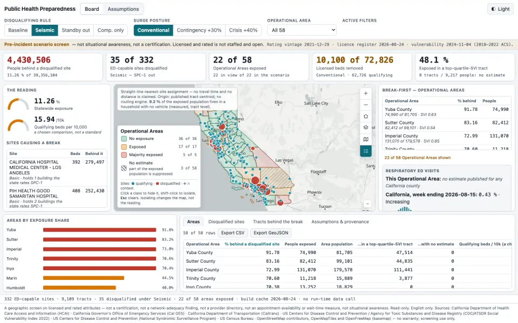Open the Operational Area dropdown
The image size is (518, 323).
pos(302,30)
